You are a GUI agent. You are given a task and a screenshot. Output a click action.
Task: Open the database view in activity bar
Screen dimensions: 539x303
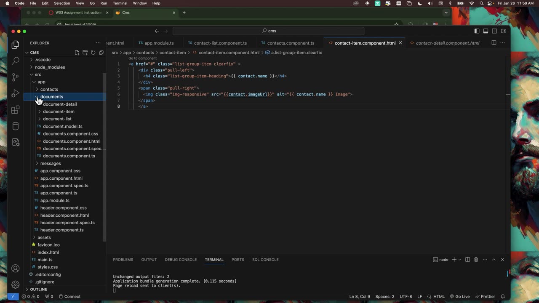16,126
